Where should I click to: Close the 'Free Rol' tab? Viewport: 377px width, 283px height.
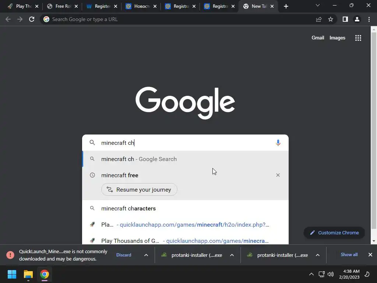pyautogui.click(x=76, y=7)
